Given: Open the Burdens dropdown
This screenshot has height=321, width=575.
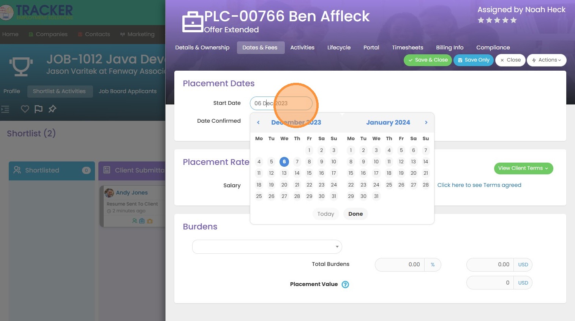Looking at the screenshot, I should point(267,247).
